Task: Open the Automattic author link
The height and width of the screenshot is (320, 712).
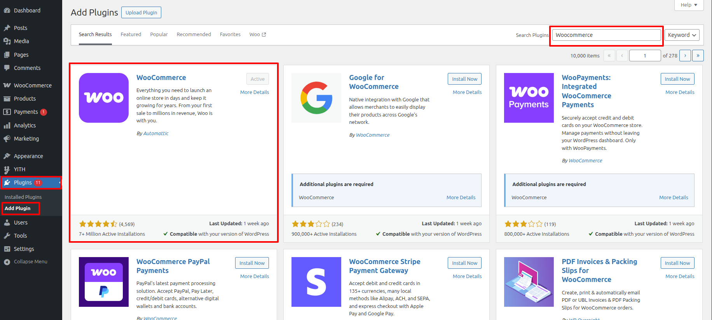Action: (156, 134)
